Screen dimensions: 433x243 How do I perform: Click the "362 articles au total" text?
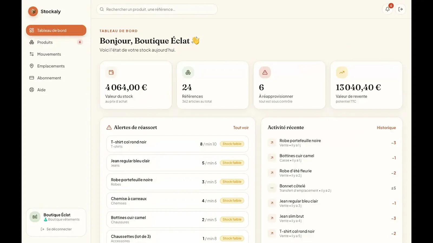pyautogui.click(x=197, y=102)
